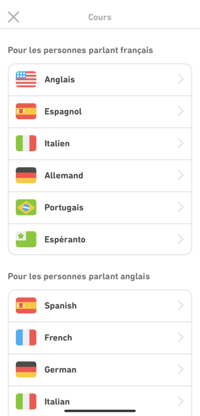Pick the French course label

(x=58, y=338)
